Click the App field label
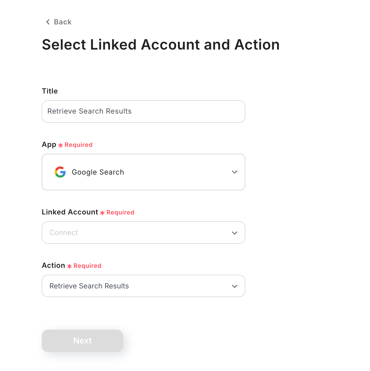Image resolution: width=370 pixels, height=371 pixels. (x=49, y=145)
